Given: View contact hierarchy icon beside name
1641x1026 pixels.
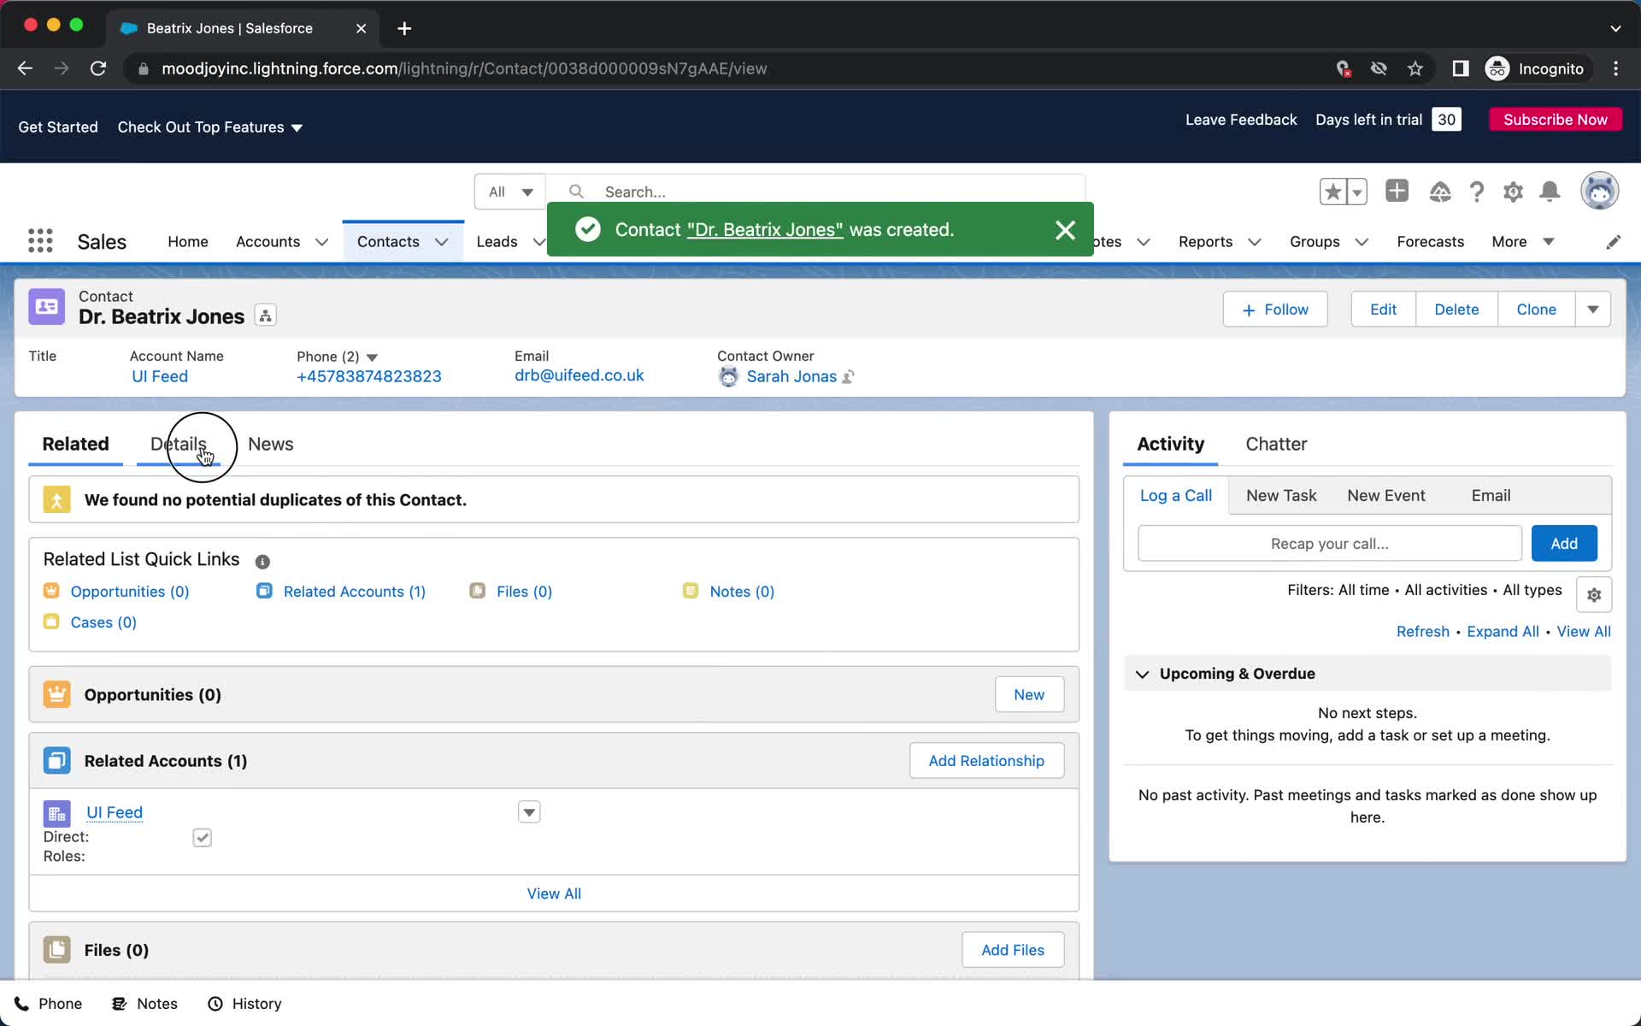Looking at the screenshot, I should pos(266,315).
